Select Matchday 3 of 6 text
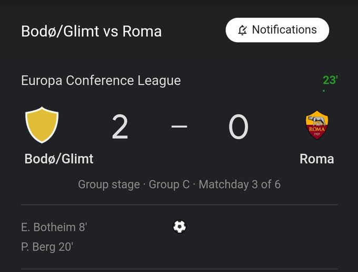Screen dimensions: 358x272 click(x=240, y=184)
